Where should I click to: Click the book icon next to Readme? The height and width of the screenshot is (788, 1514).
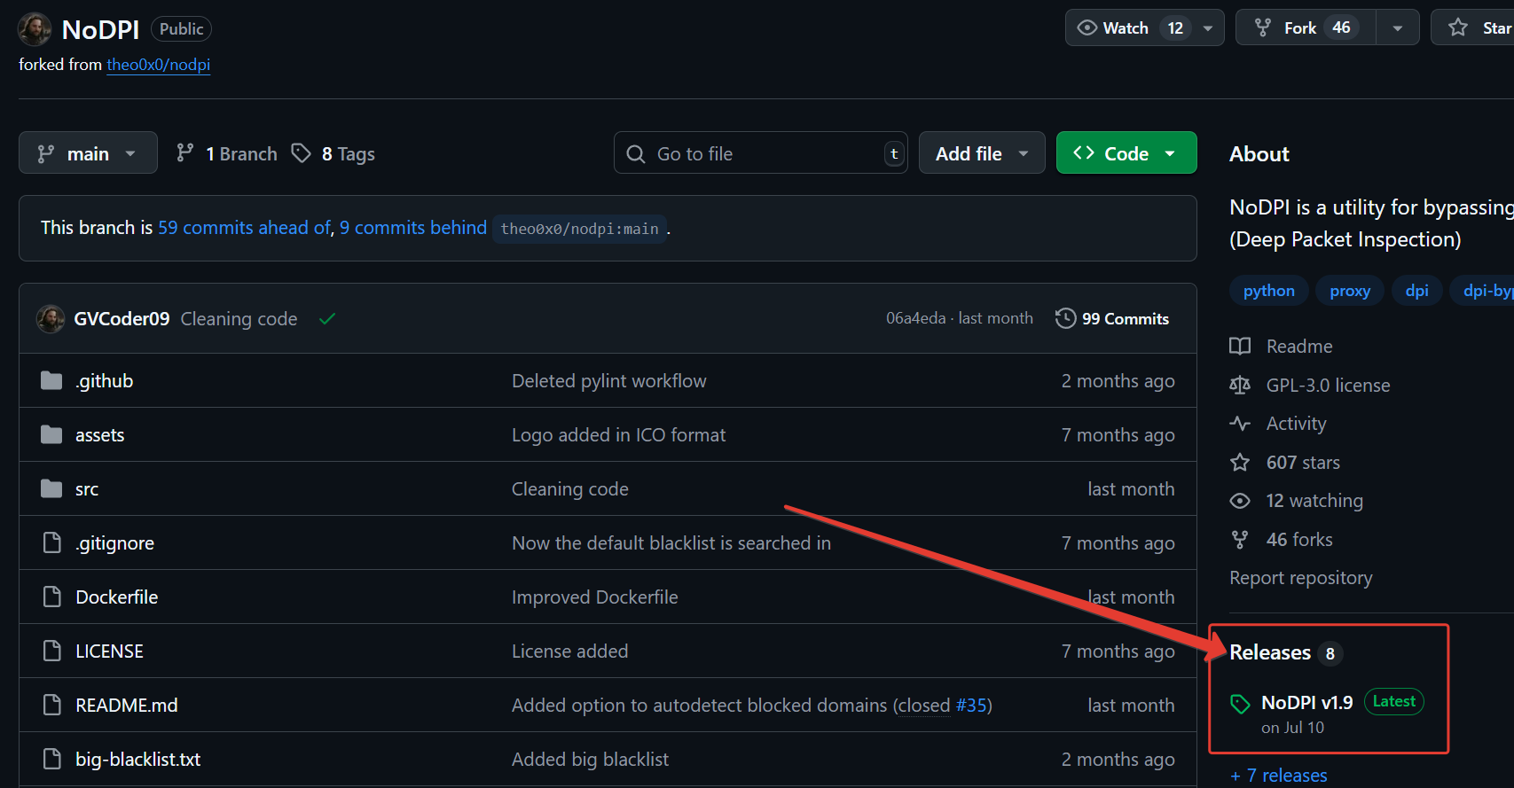coord(1240,347)
